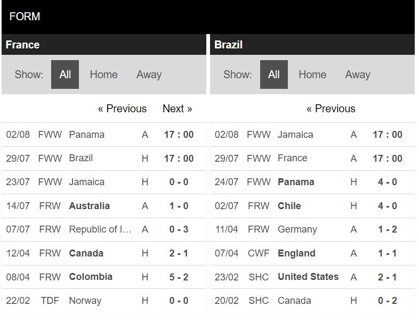Open France vs Brazil 29/07 fixture
The image size is (419, 323).
[x=103, y=159]
